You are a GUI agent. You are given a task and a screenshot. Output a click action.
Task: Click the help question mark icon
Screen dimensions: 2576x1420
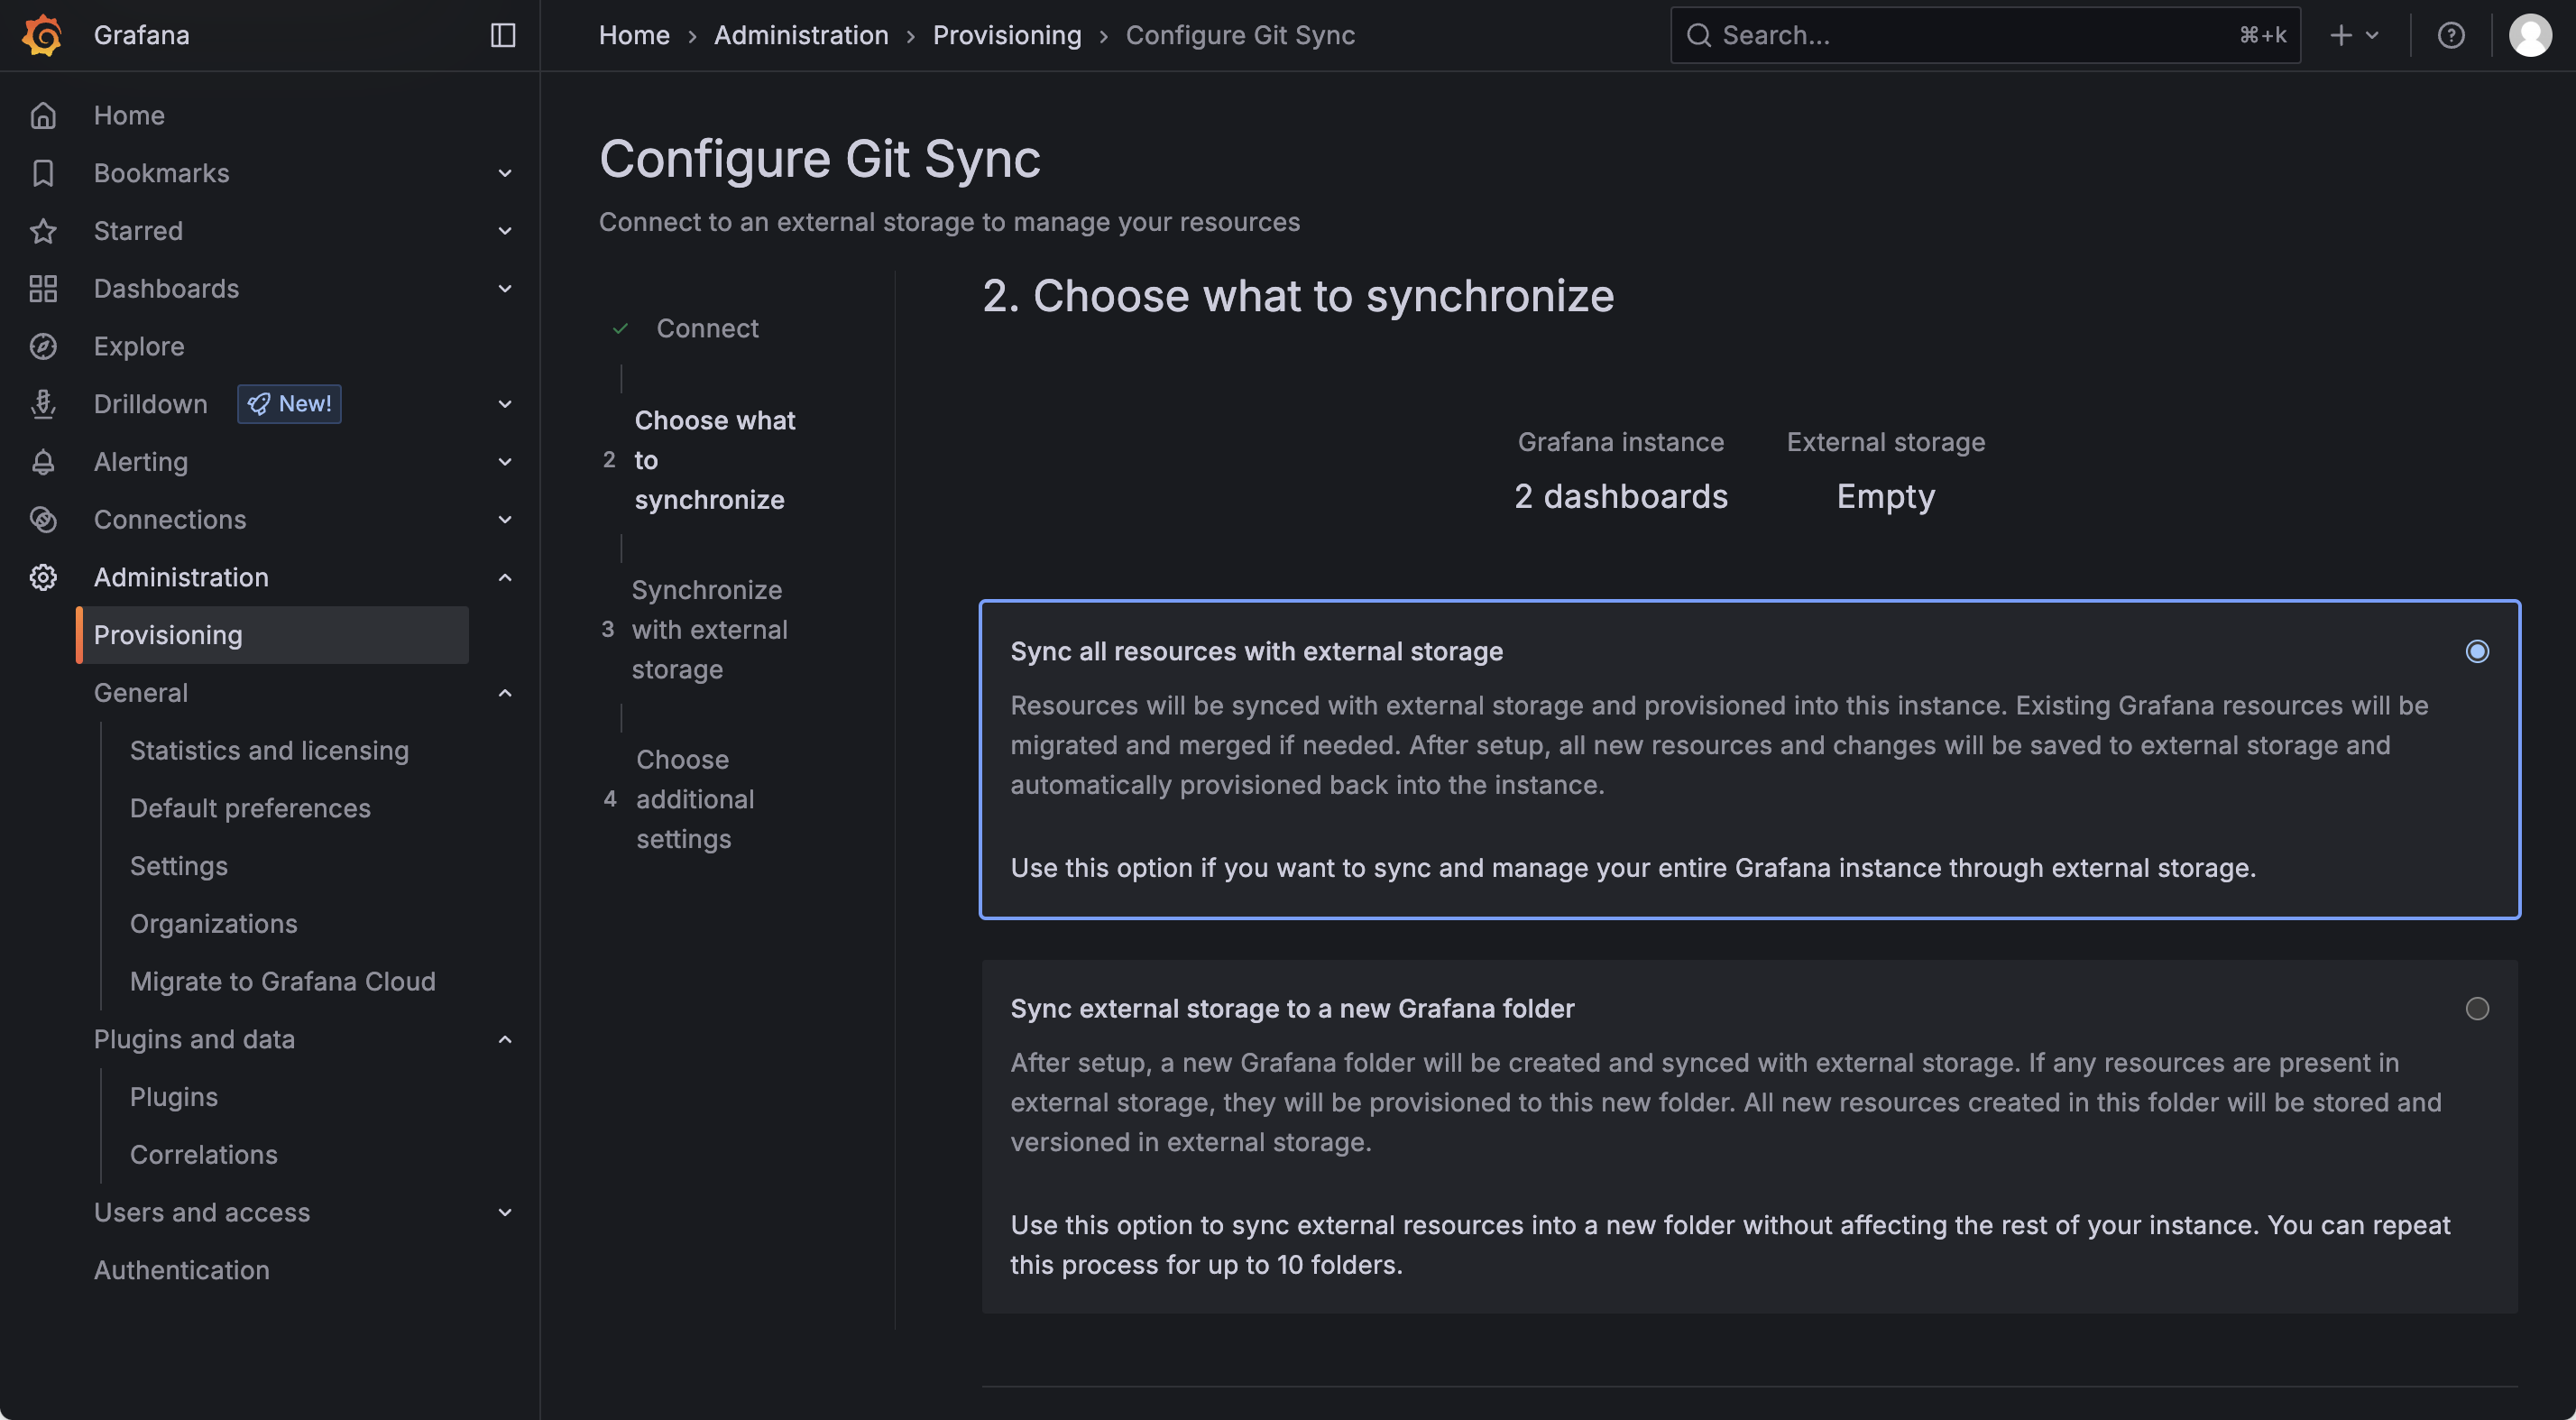click(2450, 35)
